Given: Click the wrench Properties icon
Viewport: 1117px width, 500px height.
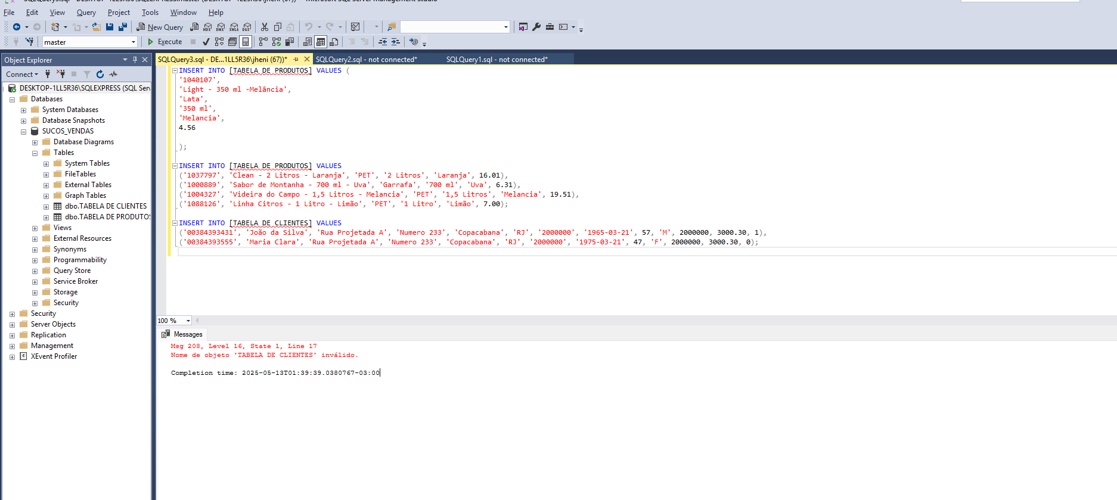Looking at the screenshot, I should 536,27.
